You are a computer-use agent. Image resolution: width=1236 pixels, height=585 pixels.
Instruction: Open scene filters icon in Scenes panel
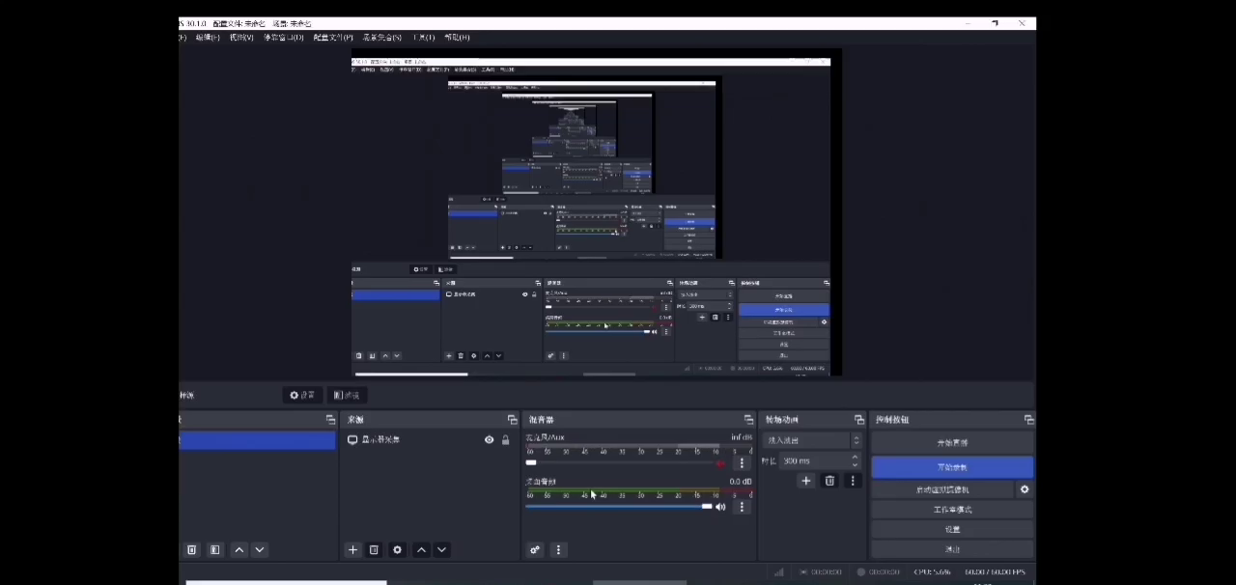pos(214,549)
